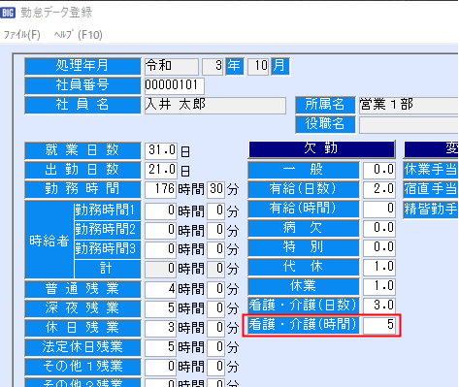Click the BIG application icon in title bar
459x387 pixels.
coord(8,13)
